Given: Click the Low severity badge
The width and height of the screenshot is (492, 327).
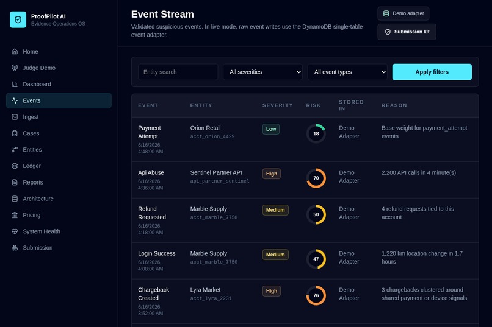Looking at the screenshot, I should [271, 129].
